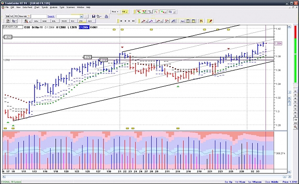Select the red trend line drawing tool
Screen dimensions: 299x184
(x=144, y=21)
